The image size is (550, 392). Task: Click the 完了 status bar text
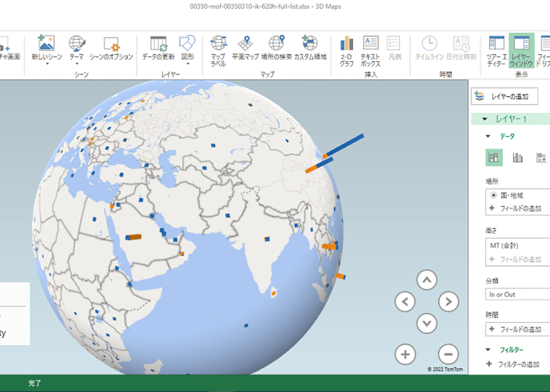35,383
